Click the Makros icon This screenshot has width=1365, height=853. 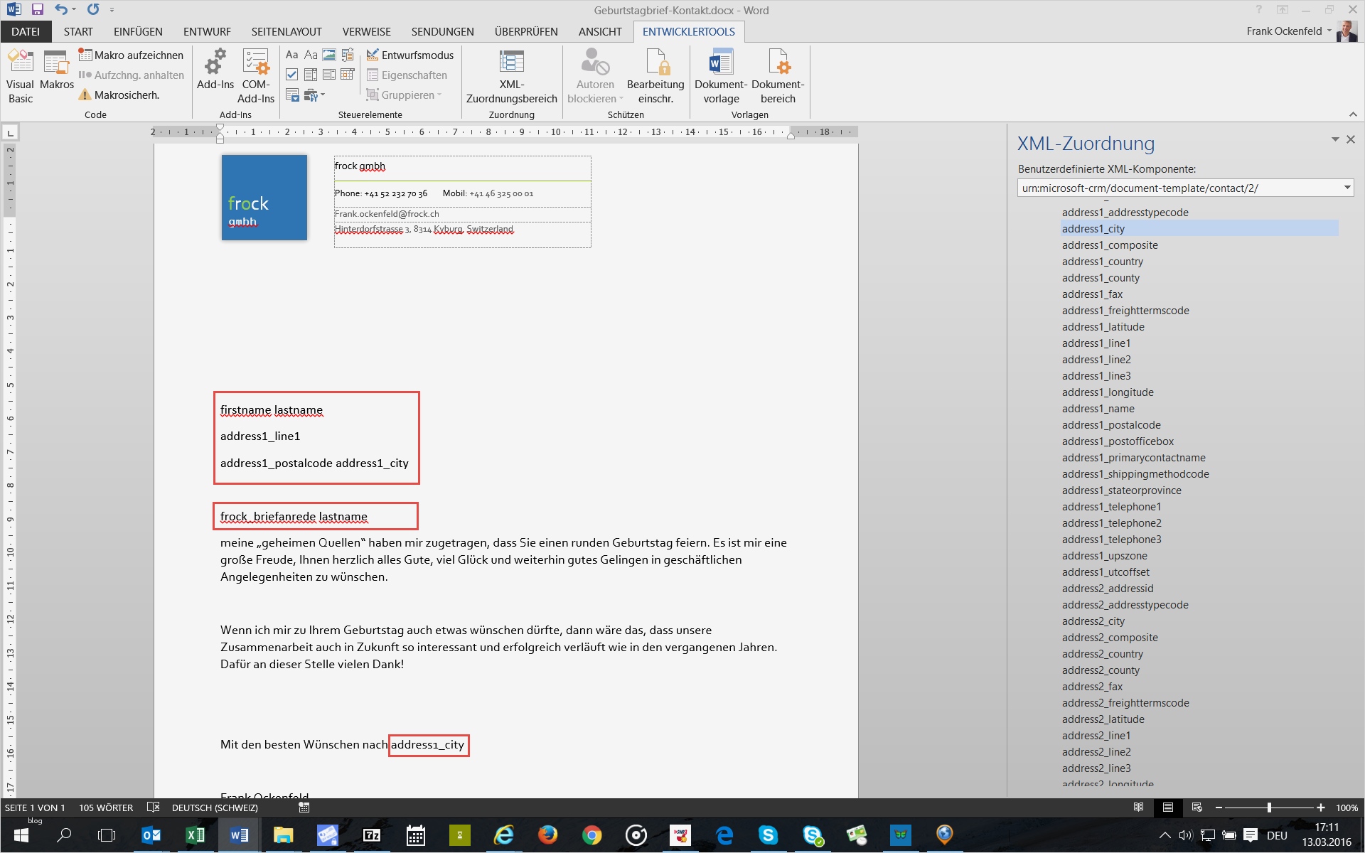57,75
